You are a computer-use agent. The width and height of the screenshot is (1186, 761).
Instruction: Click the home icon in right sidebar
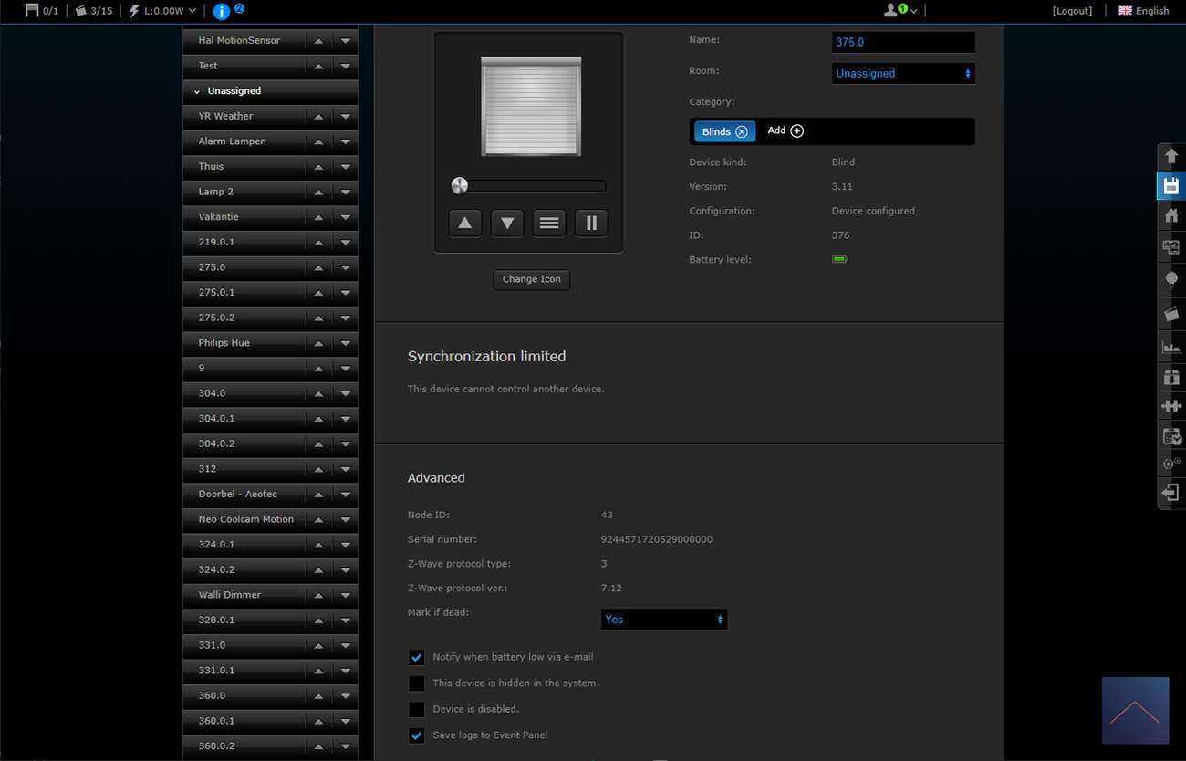[x=1171, y=216]
